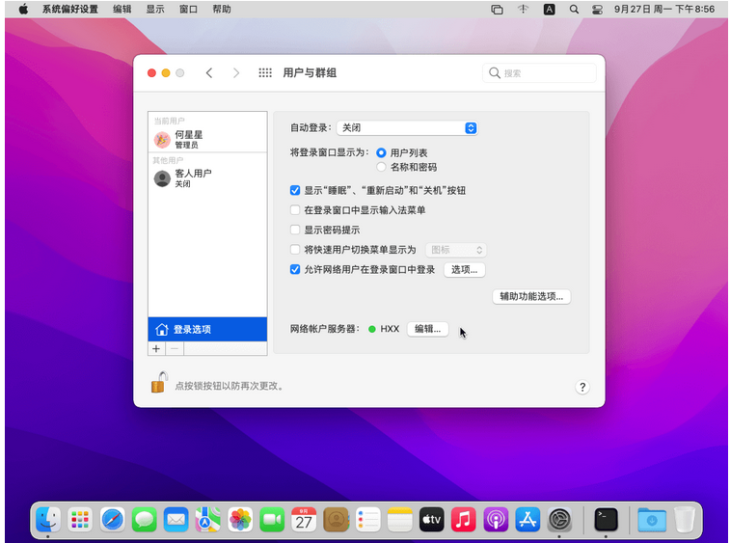Open Terminal from the Dock
Image resolution: width=730 pixels, height=543 pixels.
click(x=607, y=519)
